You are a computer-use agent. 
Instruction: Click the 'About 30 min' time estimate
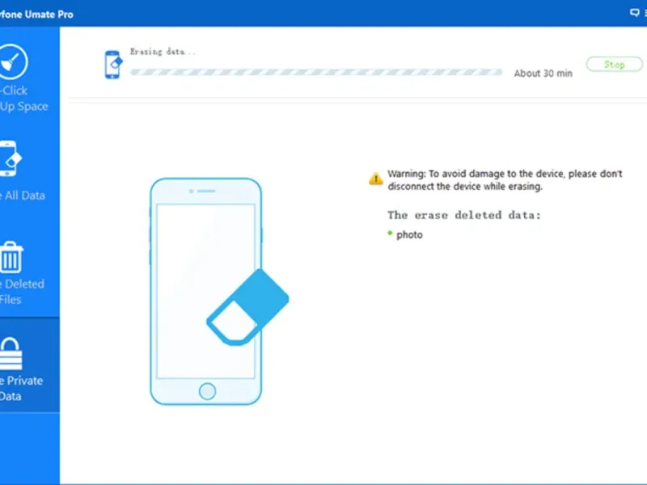(543, 74)
